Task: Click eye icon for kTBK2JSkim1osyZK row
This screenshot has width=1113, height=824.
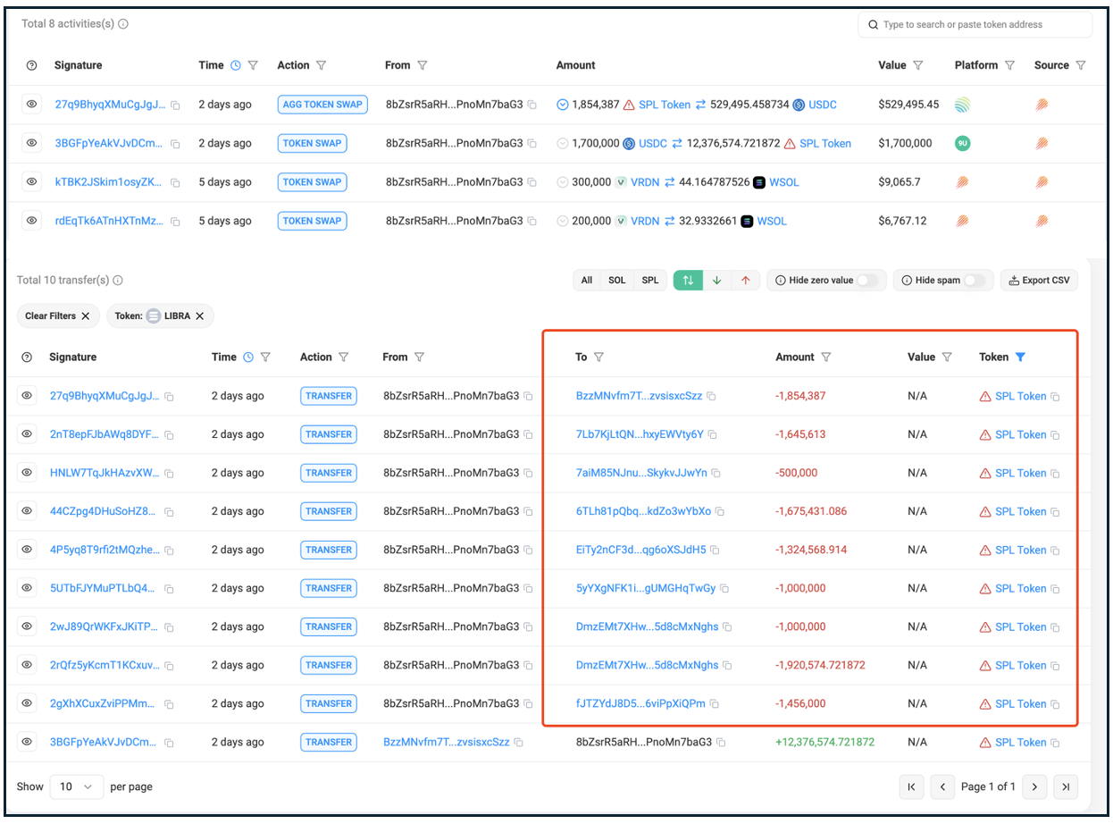Action: [32, 181]
